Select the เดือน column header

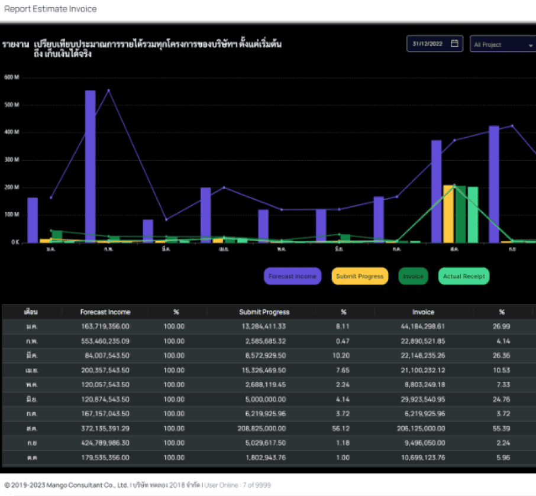pos(31,312)
